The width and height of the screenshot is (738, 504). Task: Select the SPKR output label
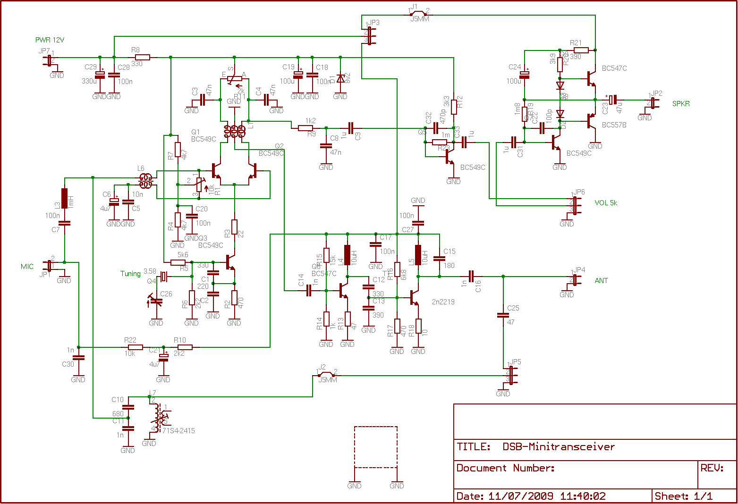[681, 104]
